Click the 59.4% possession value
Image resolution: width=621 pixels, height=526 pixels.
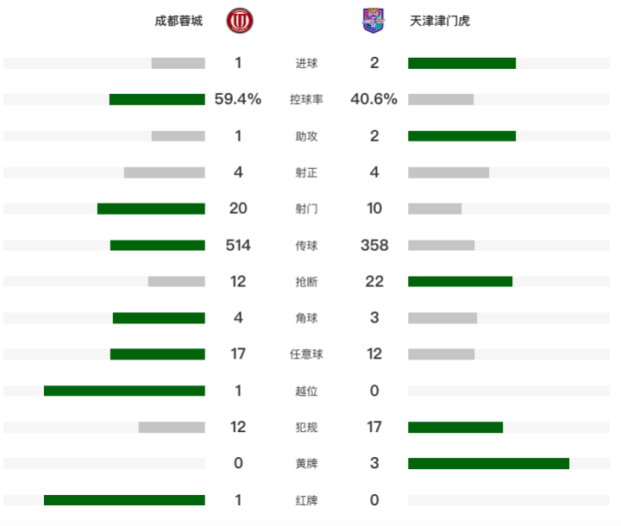pos(238,99)
